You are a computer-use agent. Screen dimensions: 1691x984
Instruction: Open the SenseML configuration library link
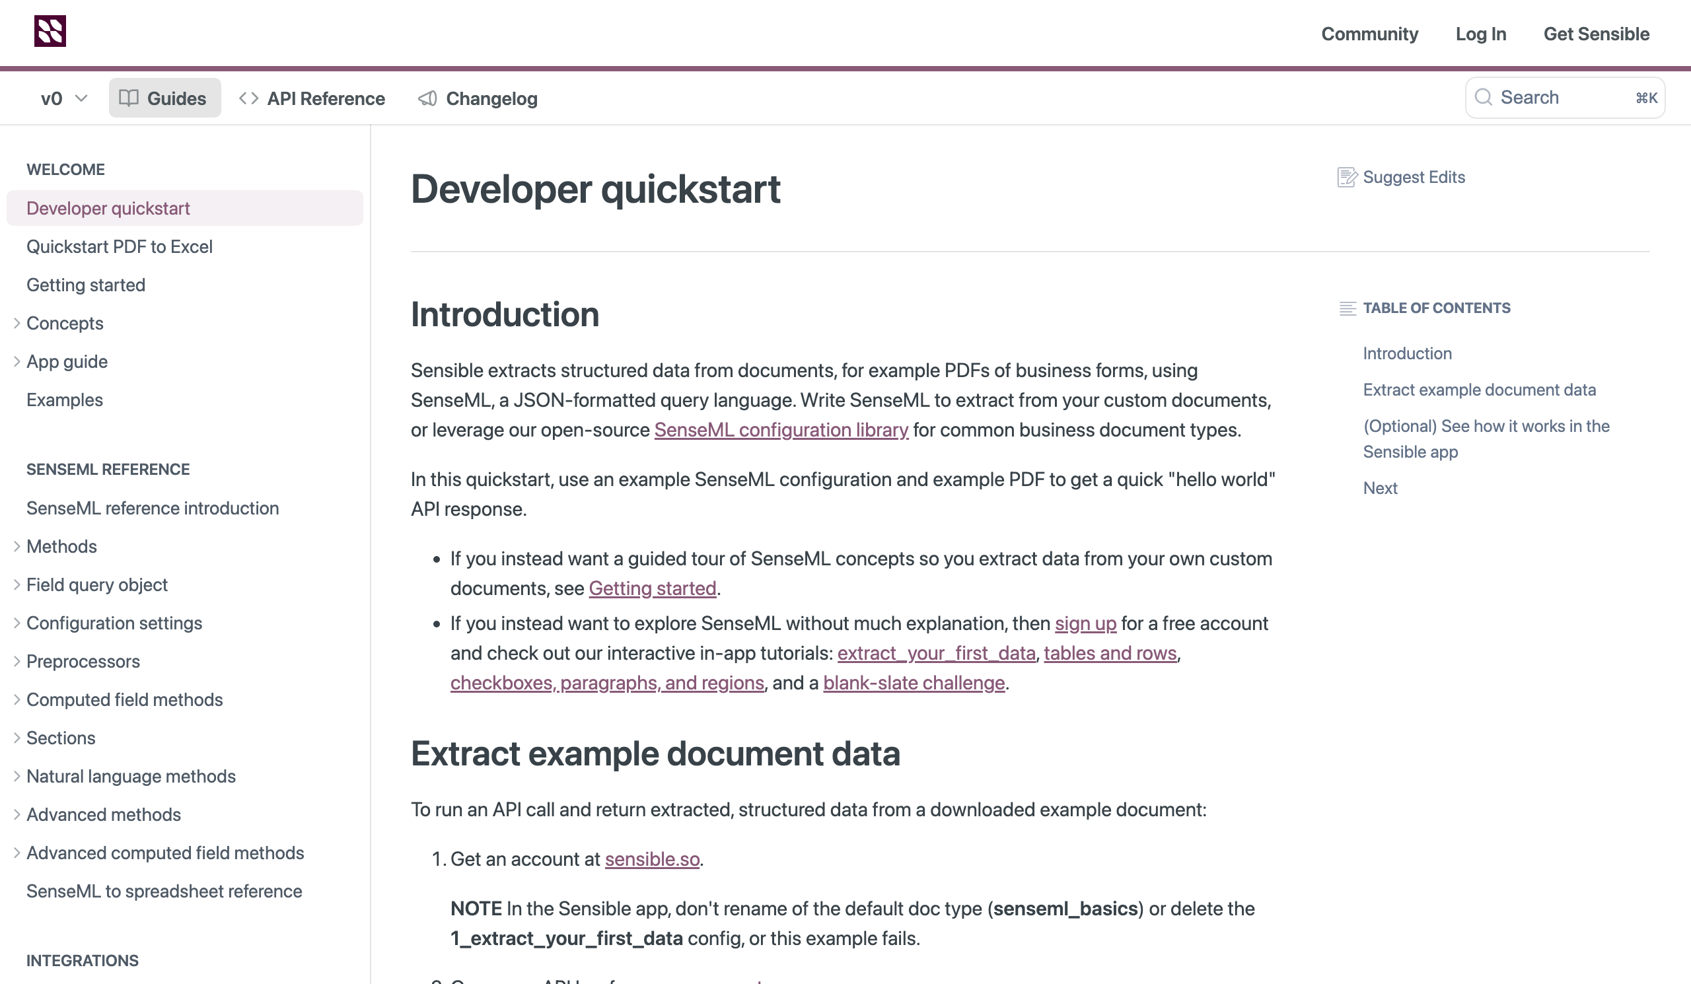[x=781, y=430]
